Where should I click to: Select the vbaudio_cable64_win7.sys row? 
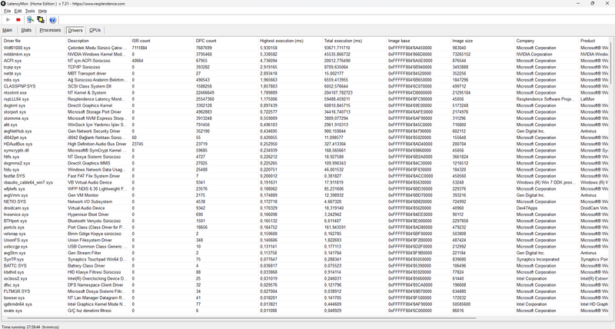click(x=305, y=182)
